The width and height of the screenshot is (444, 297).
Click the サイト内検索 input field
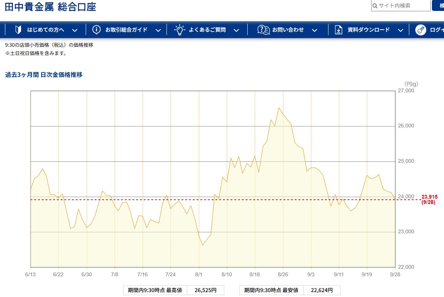pos(401,5)
